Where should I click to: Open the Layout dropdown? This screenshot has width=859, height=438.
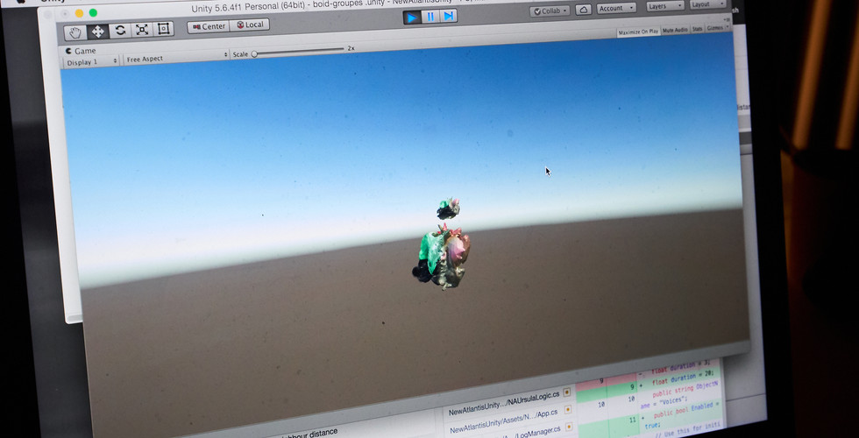click(706, 4)
